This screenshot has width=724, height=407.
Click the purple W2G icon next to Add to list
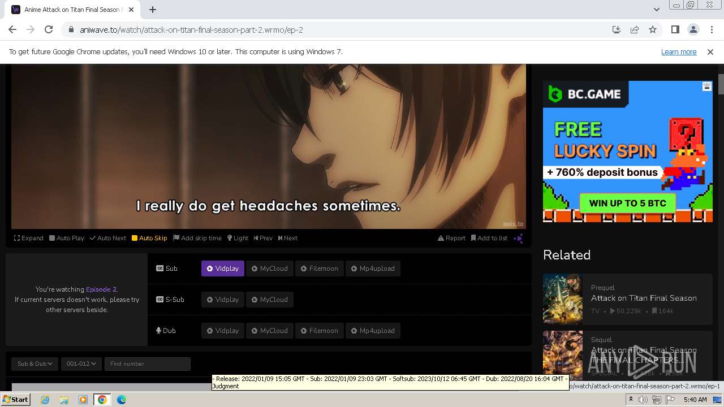(518, 238)
